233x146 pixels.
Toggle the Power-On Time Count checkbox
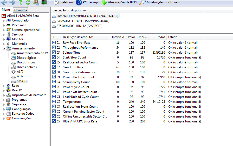tap(54, 77)
